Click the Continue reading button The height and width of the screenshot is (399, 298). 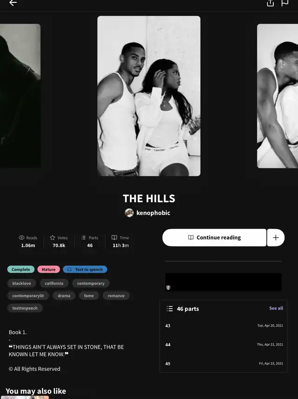pos(214,238)
